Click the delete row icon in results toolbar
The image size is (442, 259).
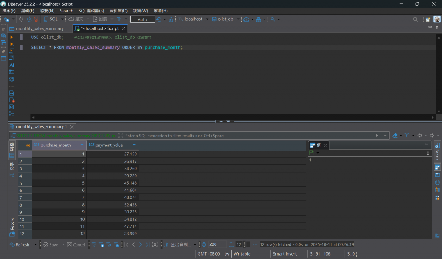(x=116, y=245)
